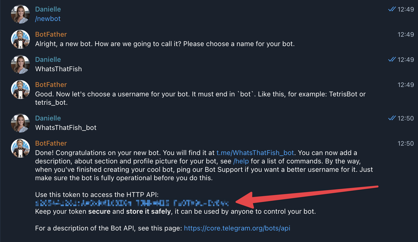
Task: Click BotFather's name on his first message
Action: 51,34
